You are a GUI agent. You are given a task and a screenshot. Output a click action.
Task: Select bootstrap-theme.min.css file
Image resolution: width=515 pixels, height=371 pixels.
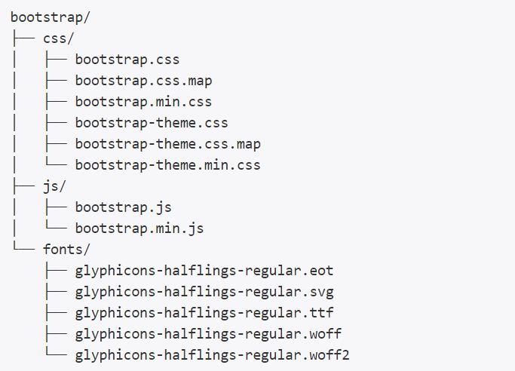[168, 165]
